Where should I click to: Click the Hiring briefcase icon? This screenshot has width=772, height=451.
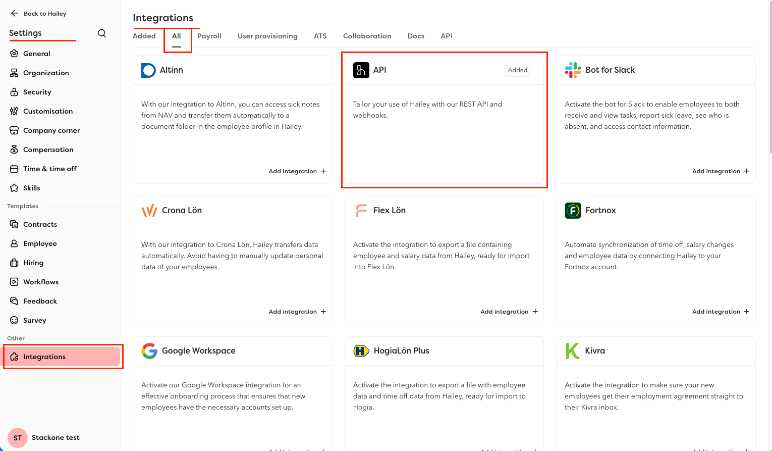(x=14, y=263)
